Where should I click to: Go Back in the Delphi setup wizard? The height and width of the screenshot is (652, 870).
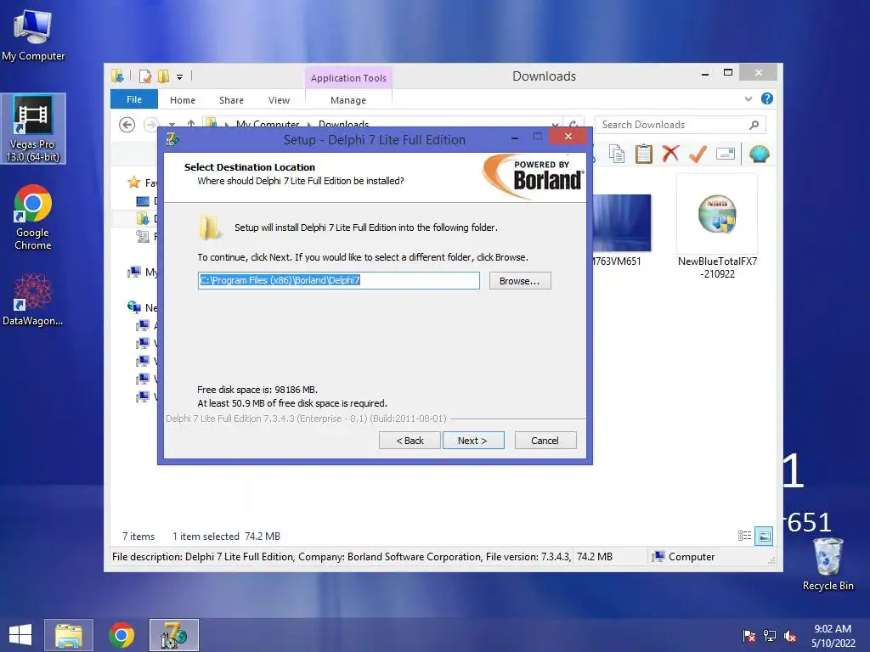click(x=410, y=441)
